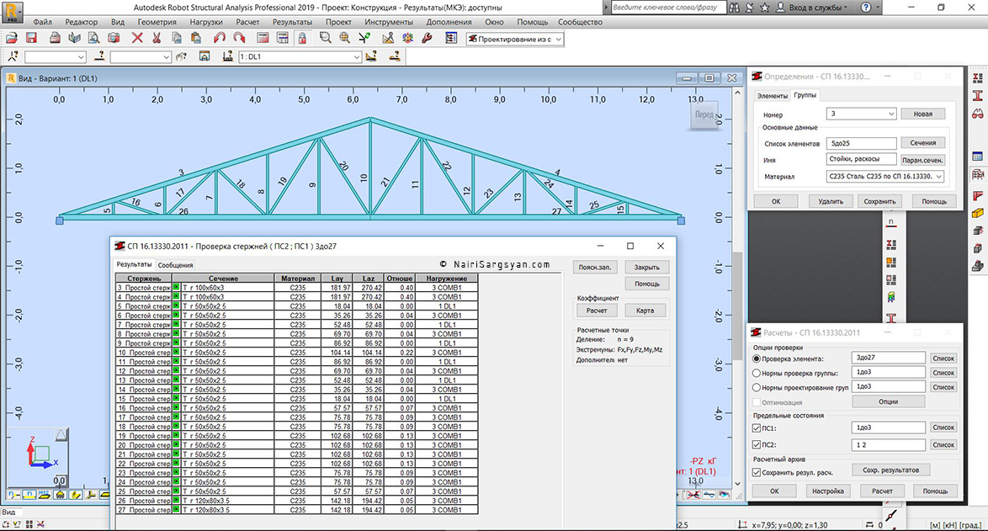Viewport: 988px width, 531px height.
Task: Click the Copy icon in toolbar
Action: (x=177, y=39)
